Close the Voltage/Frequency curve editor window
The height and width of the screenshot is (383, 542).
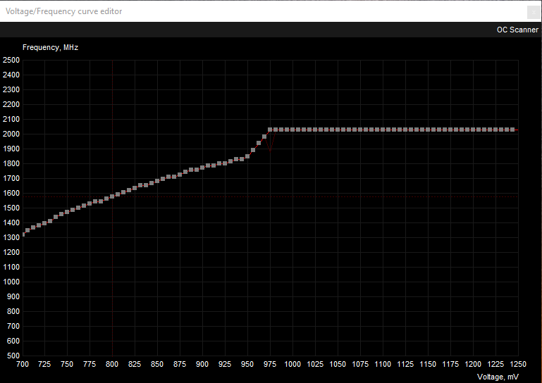(x=534, y=12)
